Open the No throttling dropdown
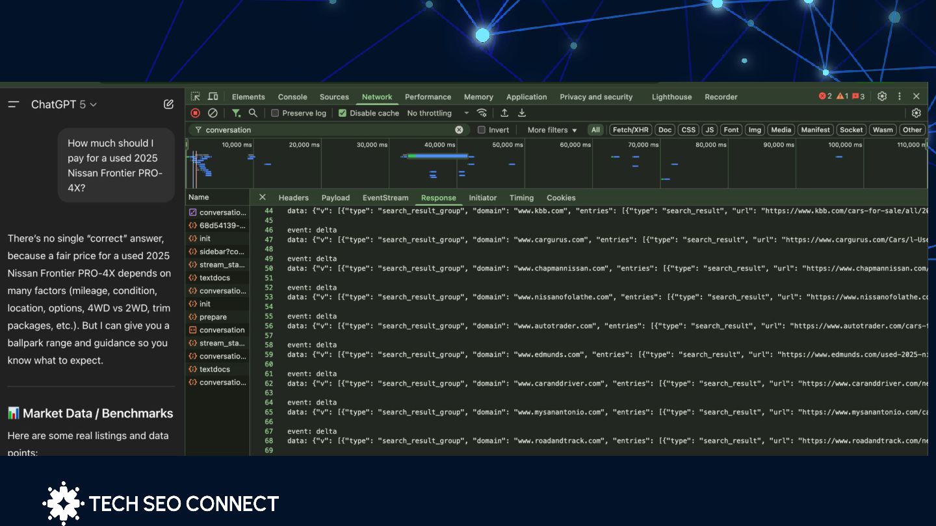Viewport: 936px width, 526px height. coord(437,113)
